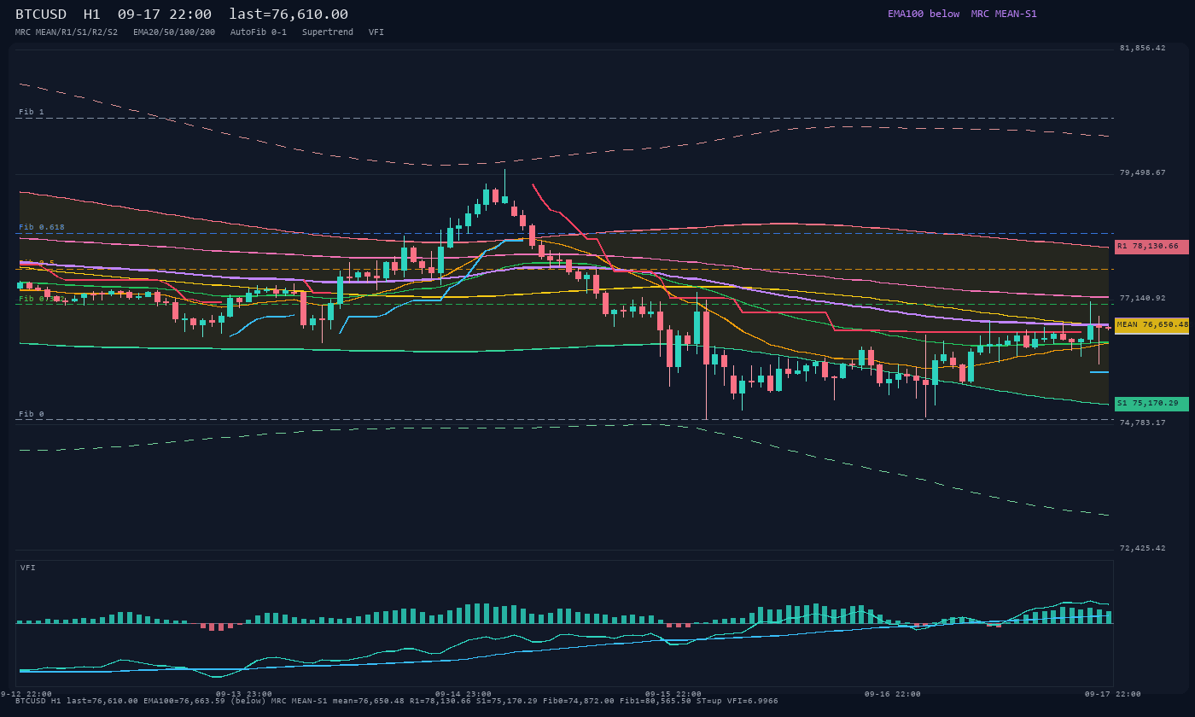
Task: Select the EMA20/50/100/200 indicator label
Action: (174, 32)
